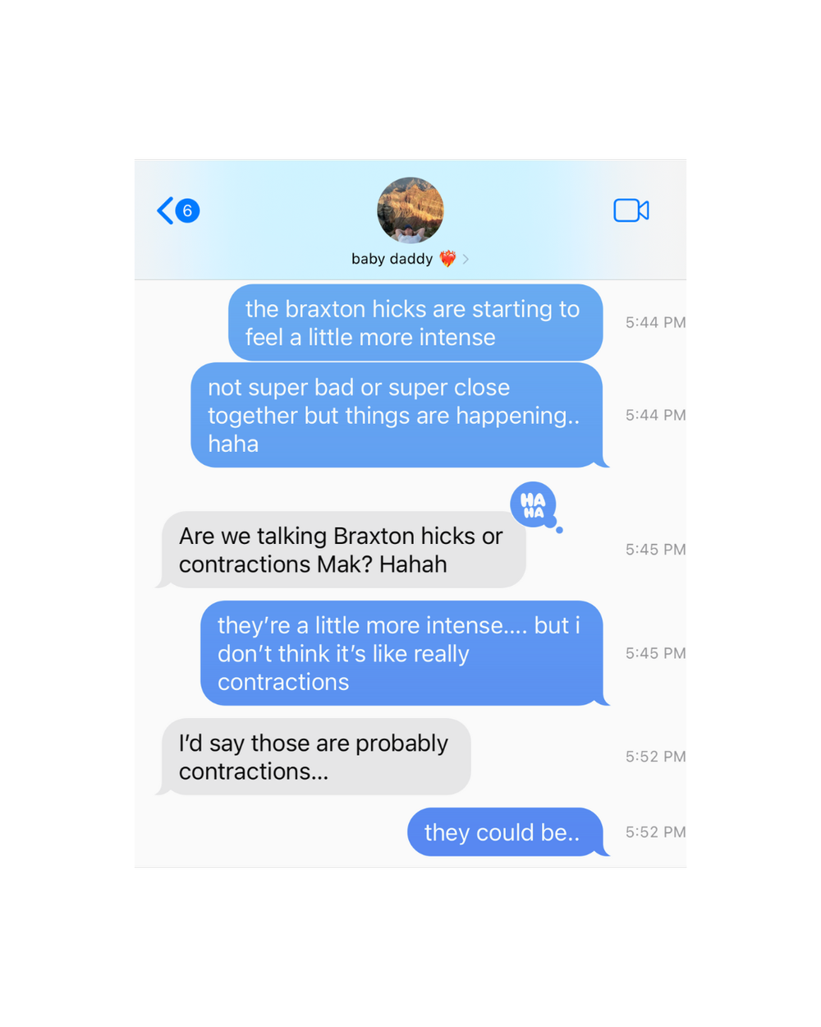
Task: Tap the first 5:44 PM timestamp
Action: click(655, 323)
